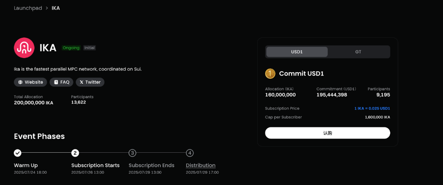Click the pink IKA project logo
Screen dimensions: 443x185
[24, 48]
